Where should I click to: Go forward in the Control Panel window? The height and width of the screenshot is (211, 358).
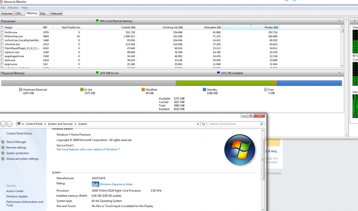10,124
